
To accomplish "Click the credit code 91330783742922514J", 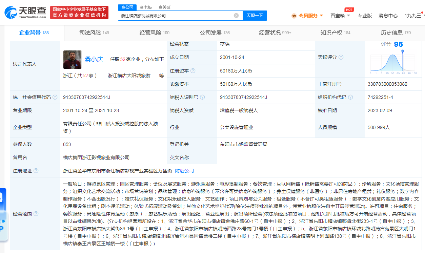I will tap(87, 97).
